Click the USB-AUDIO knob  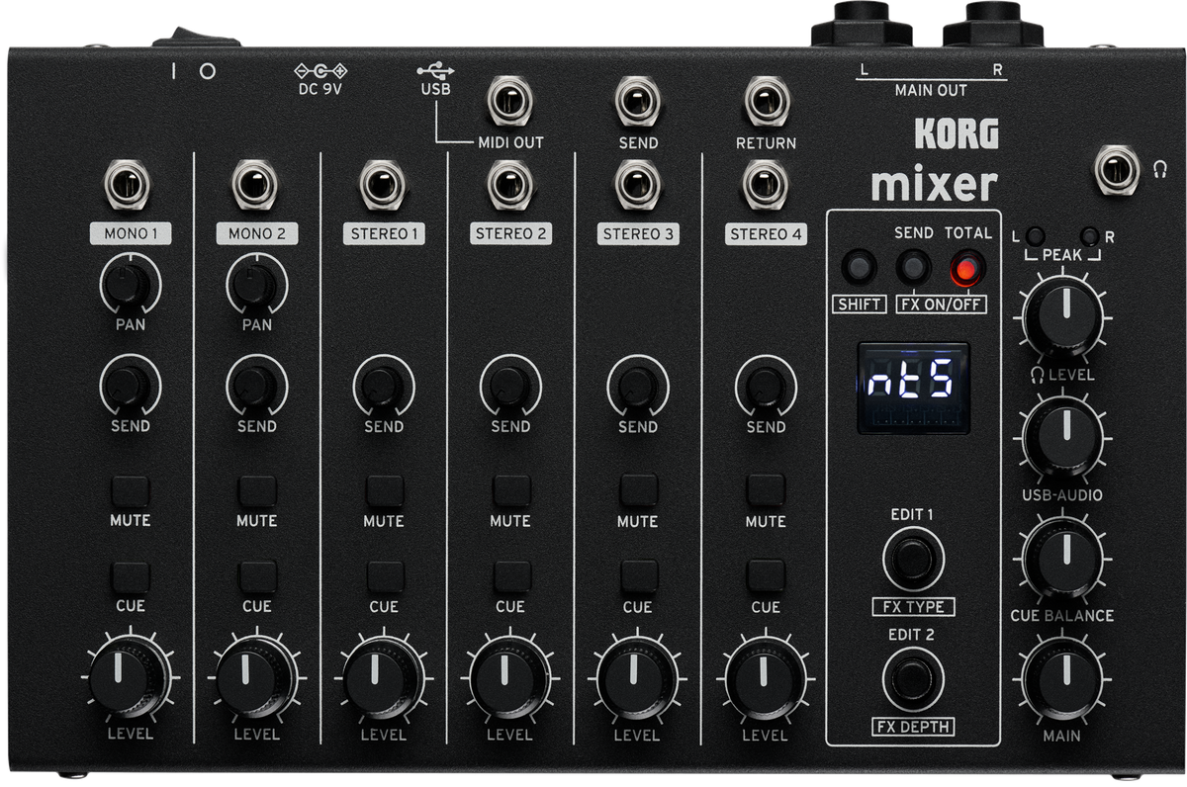click(1064, 437)
